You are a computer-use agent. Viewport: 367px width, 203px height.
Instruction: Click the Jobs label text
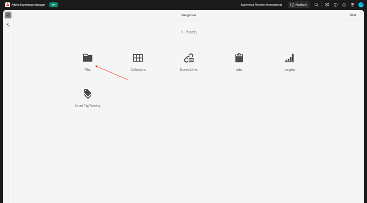point(239,69)
